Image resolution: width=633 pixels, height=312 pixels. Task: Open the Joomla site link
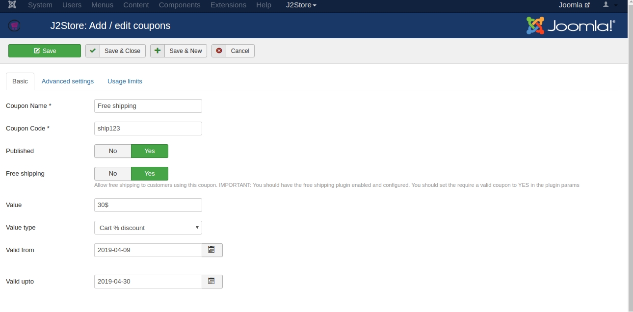(574, 5)
